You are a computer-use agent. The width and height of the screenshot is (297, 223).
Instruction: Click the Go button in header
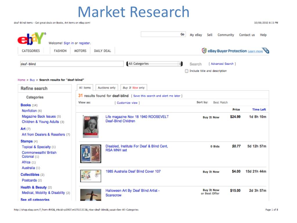[x=182, y=34]
